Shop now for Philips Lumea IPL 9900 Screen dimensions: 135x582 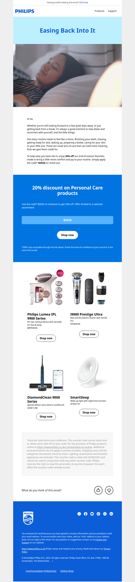[46, 338]
